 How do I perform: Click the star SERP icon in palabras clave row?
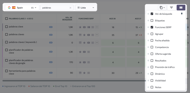pos(80,27)
